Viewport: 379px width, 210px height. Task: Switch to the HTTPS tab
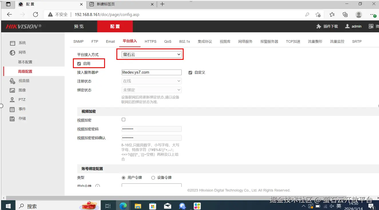pyautogui.click(x=150, y=42)
